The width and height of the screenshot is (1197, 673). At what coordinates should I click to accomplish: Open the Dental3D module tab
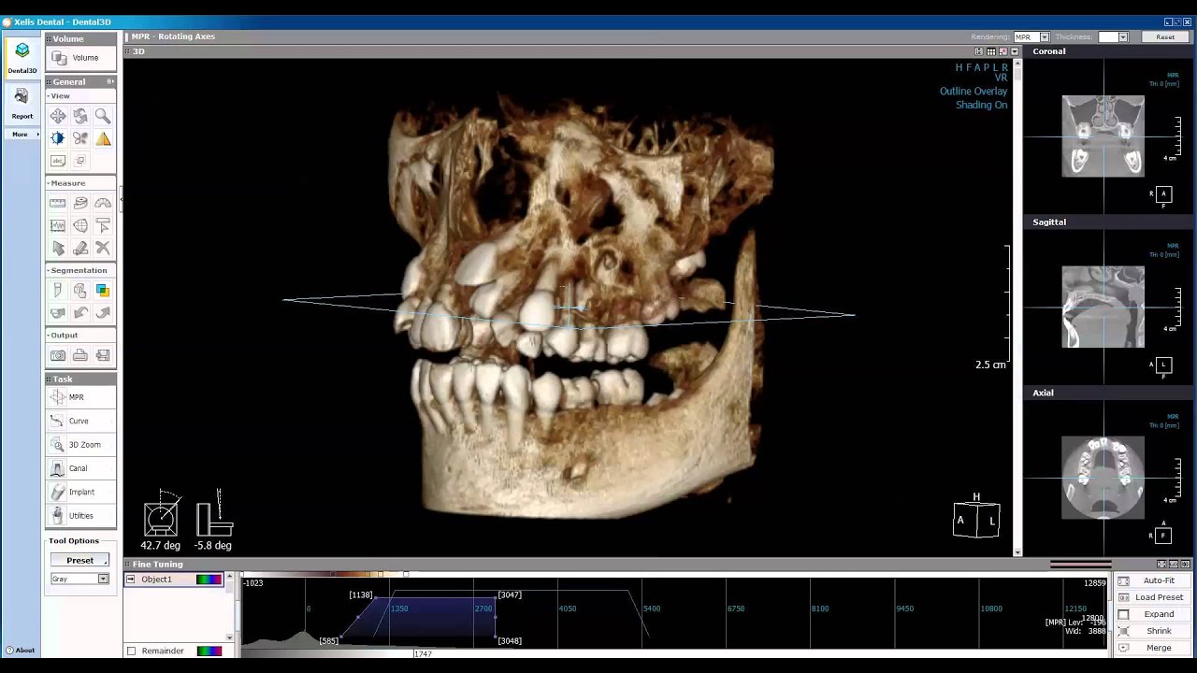coord(22,58)
